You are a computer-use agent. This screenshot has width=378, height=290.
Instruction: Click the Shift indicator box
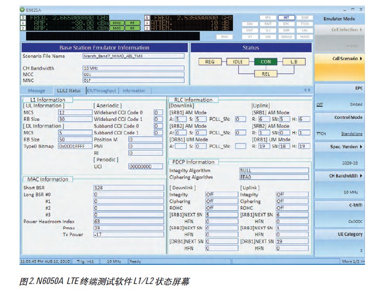[225, 37]
